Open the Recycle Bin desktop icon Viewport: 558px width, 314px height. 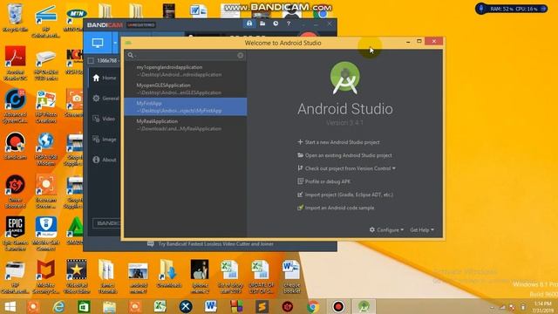[15, 18]
